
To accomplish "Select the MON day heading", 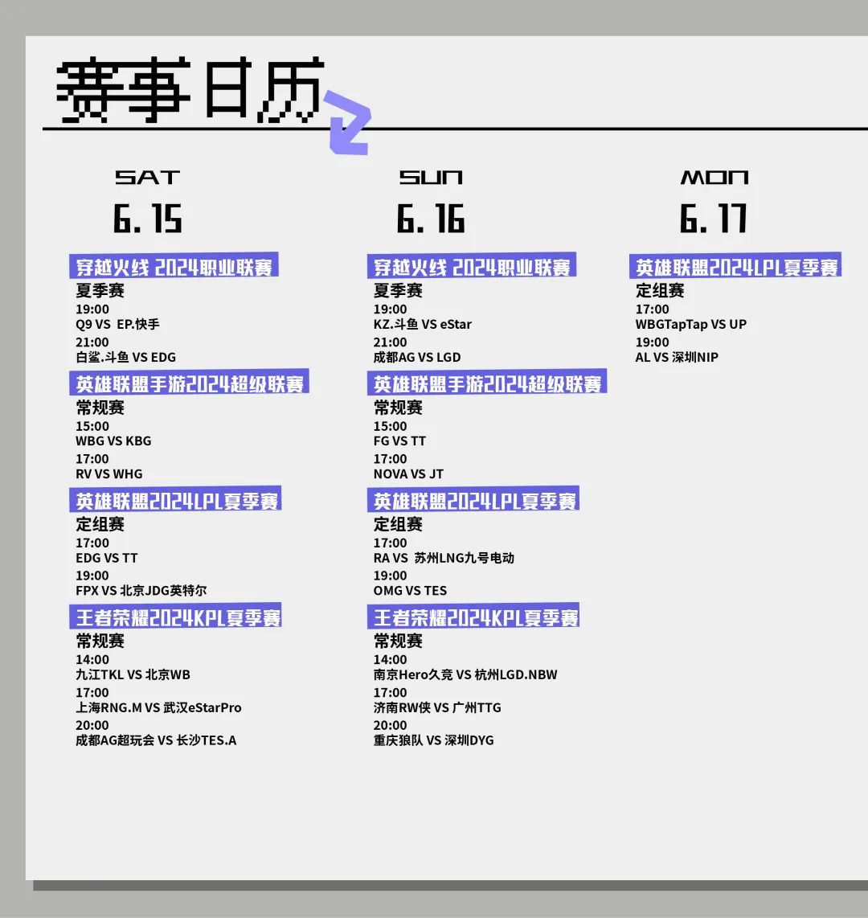I will coord(714,178).
